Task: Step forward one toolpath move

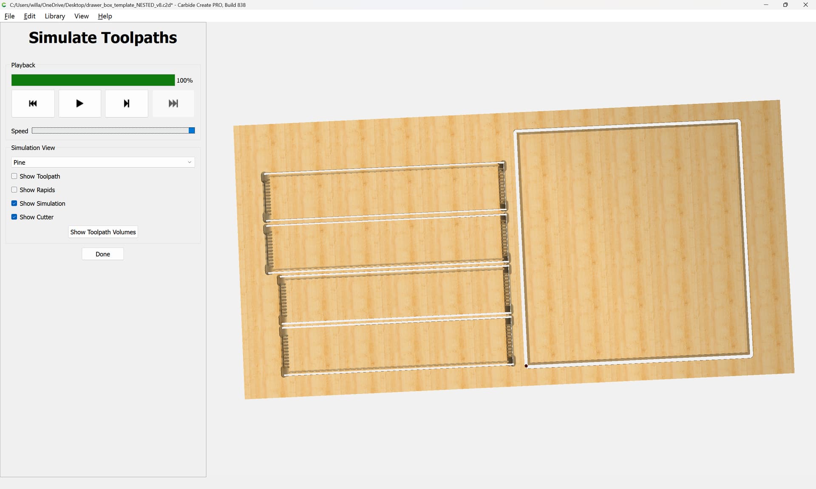Action: (126, 103)
